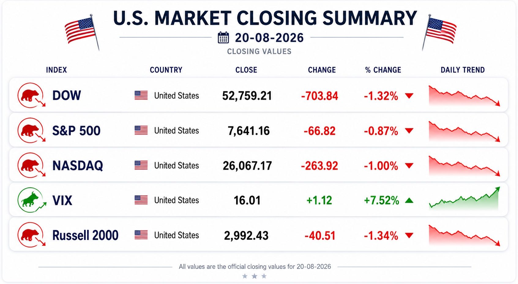The width and height of the screenshot is (518, 284).
Task: Select the % CHANGE column header
Action: pyautogui.click(x=383, y=70)
